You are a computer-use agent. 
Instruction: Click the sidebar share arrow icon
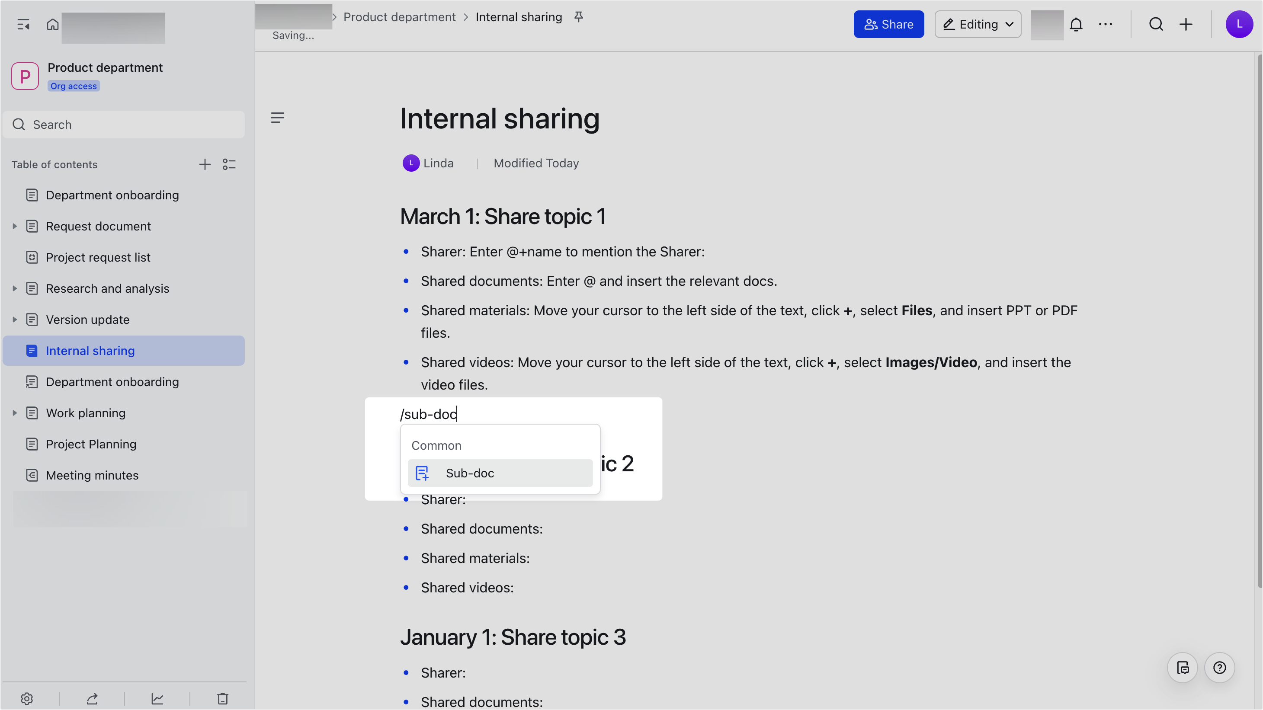click(92, 698)
